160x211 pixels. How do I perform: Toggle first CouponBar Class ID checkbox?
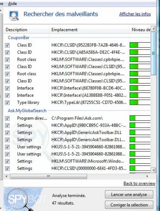(7, 45)
